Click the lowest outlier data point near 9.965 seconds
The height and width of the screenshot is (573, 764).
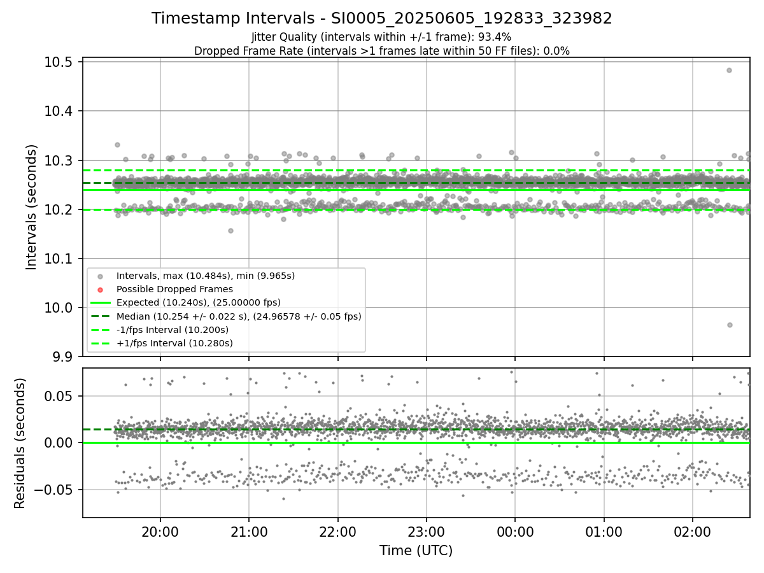tap(730, 325)
